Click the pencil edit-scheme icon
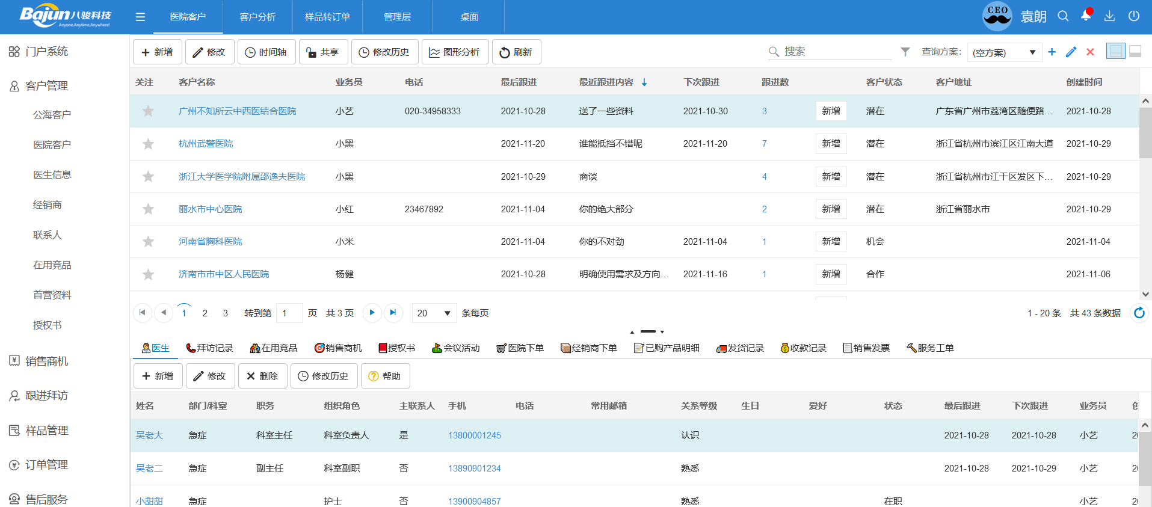The width and height of the screenshot is (1152, 507). (1071, 52)
